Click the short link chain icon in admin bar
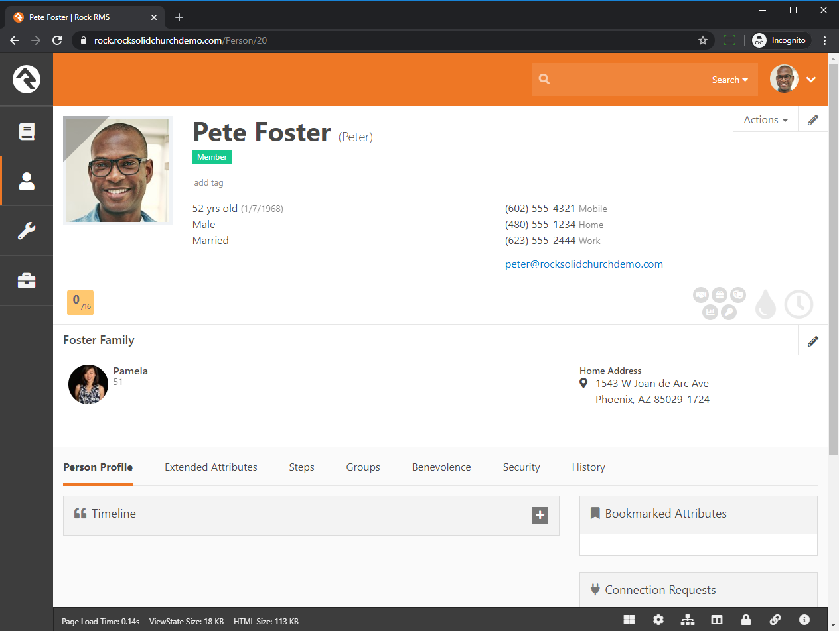Viewport: 839px width, 631px height. (x=775, y=620)
